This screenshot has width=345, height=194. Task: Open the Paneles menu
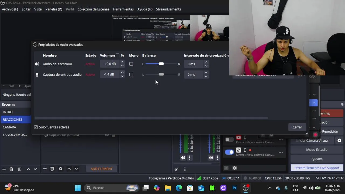click(54, 9)
